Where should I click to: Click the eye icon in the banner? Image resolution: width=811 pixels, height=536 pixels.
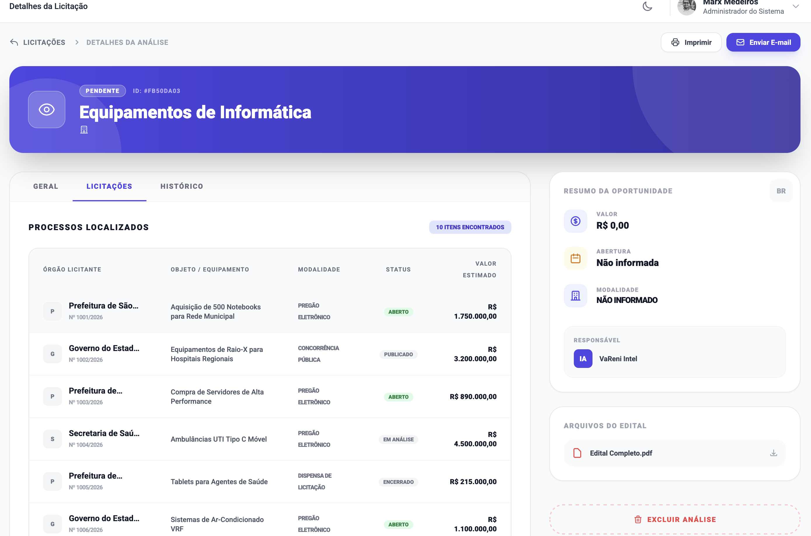(47, 110)
